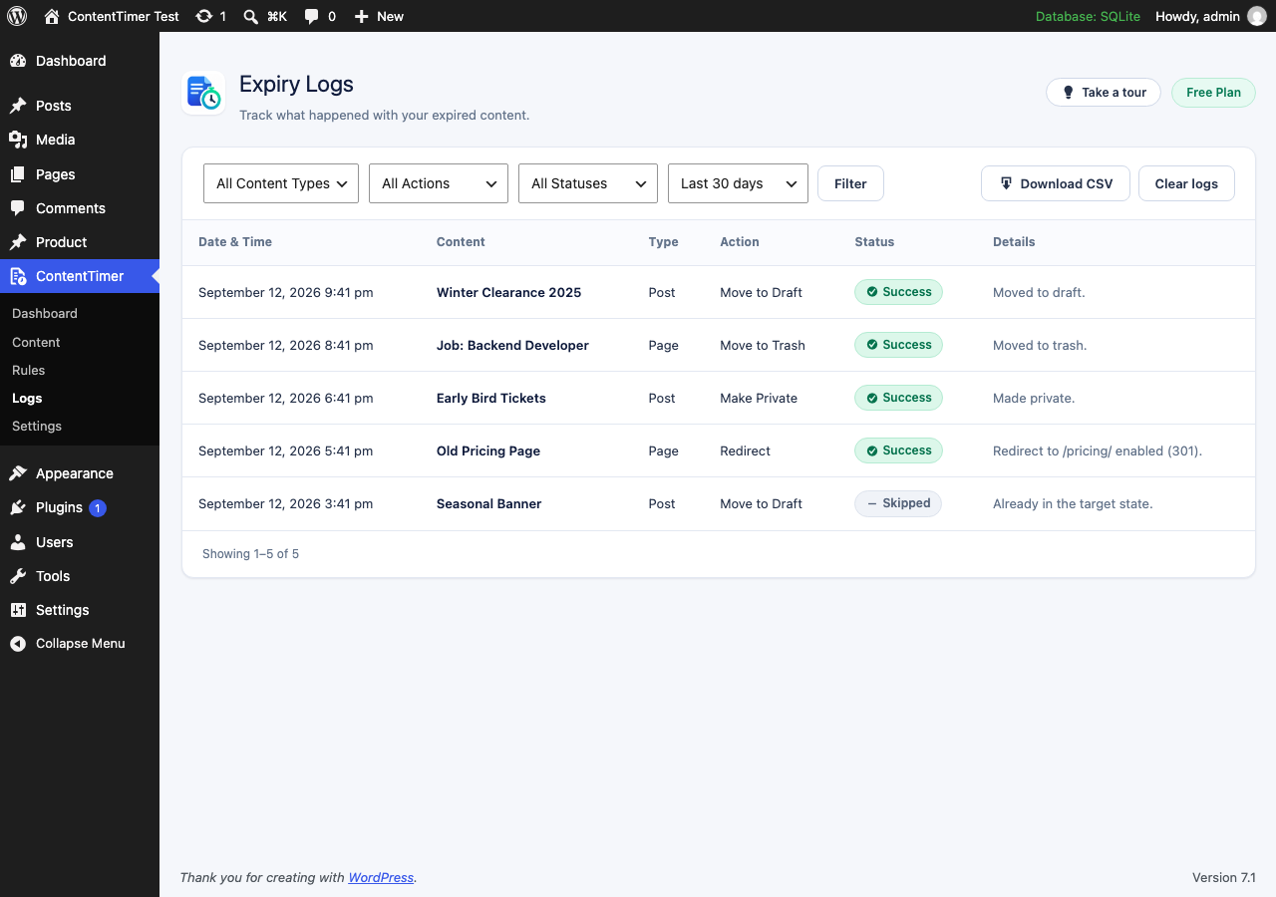Click the Date & Time column header

pos(235,242)
